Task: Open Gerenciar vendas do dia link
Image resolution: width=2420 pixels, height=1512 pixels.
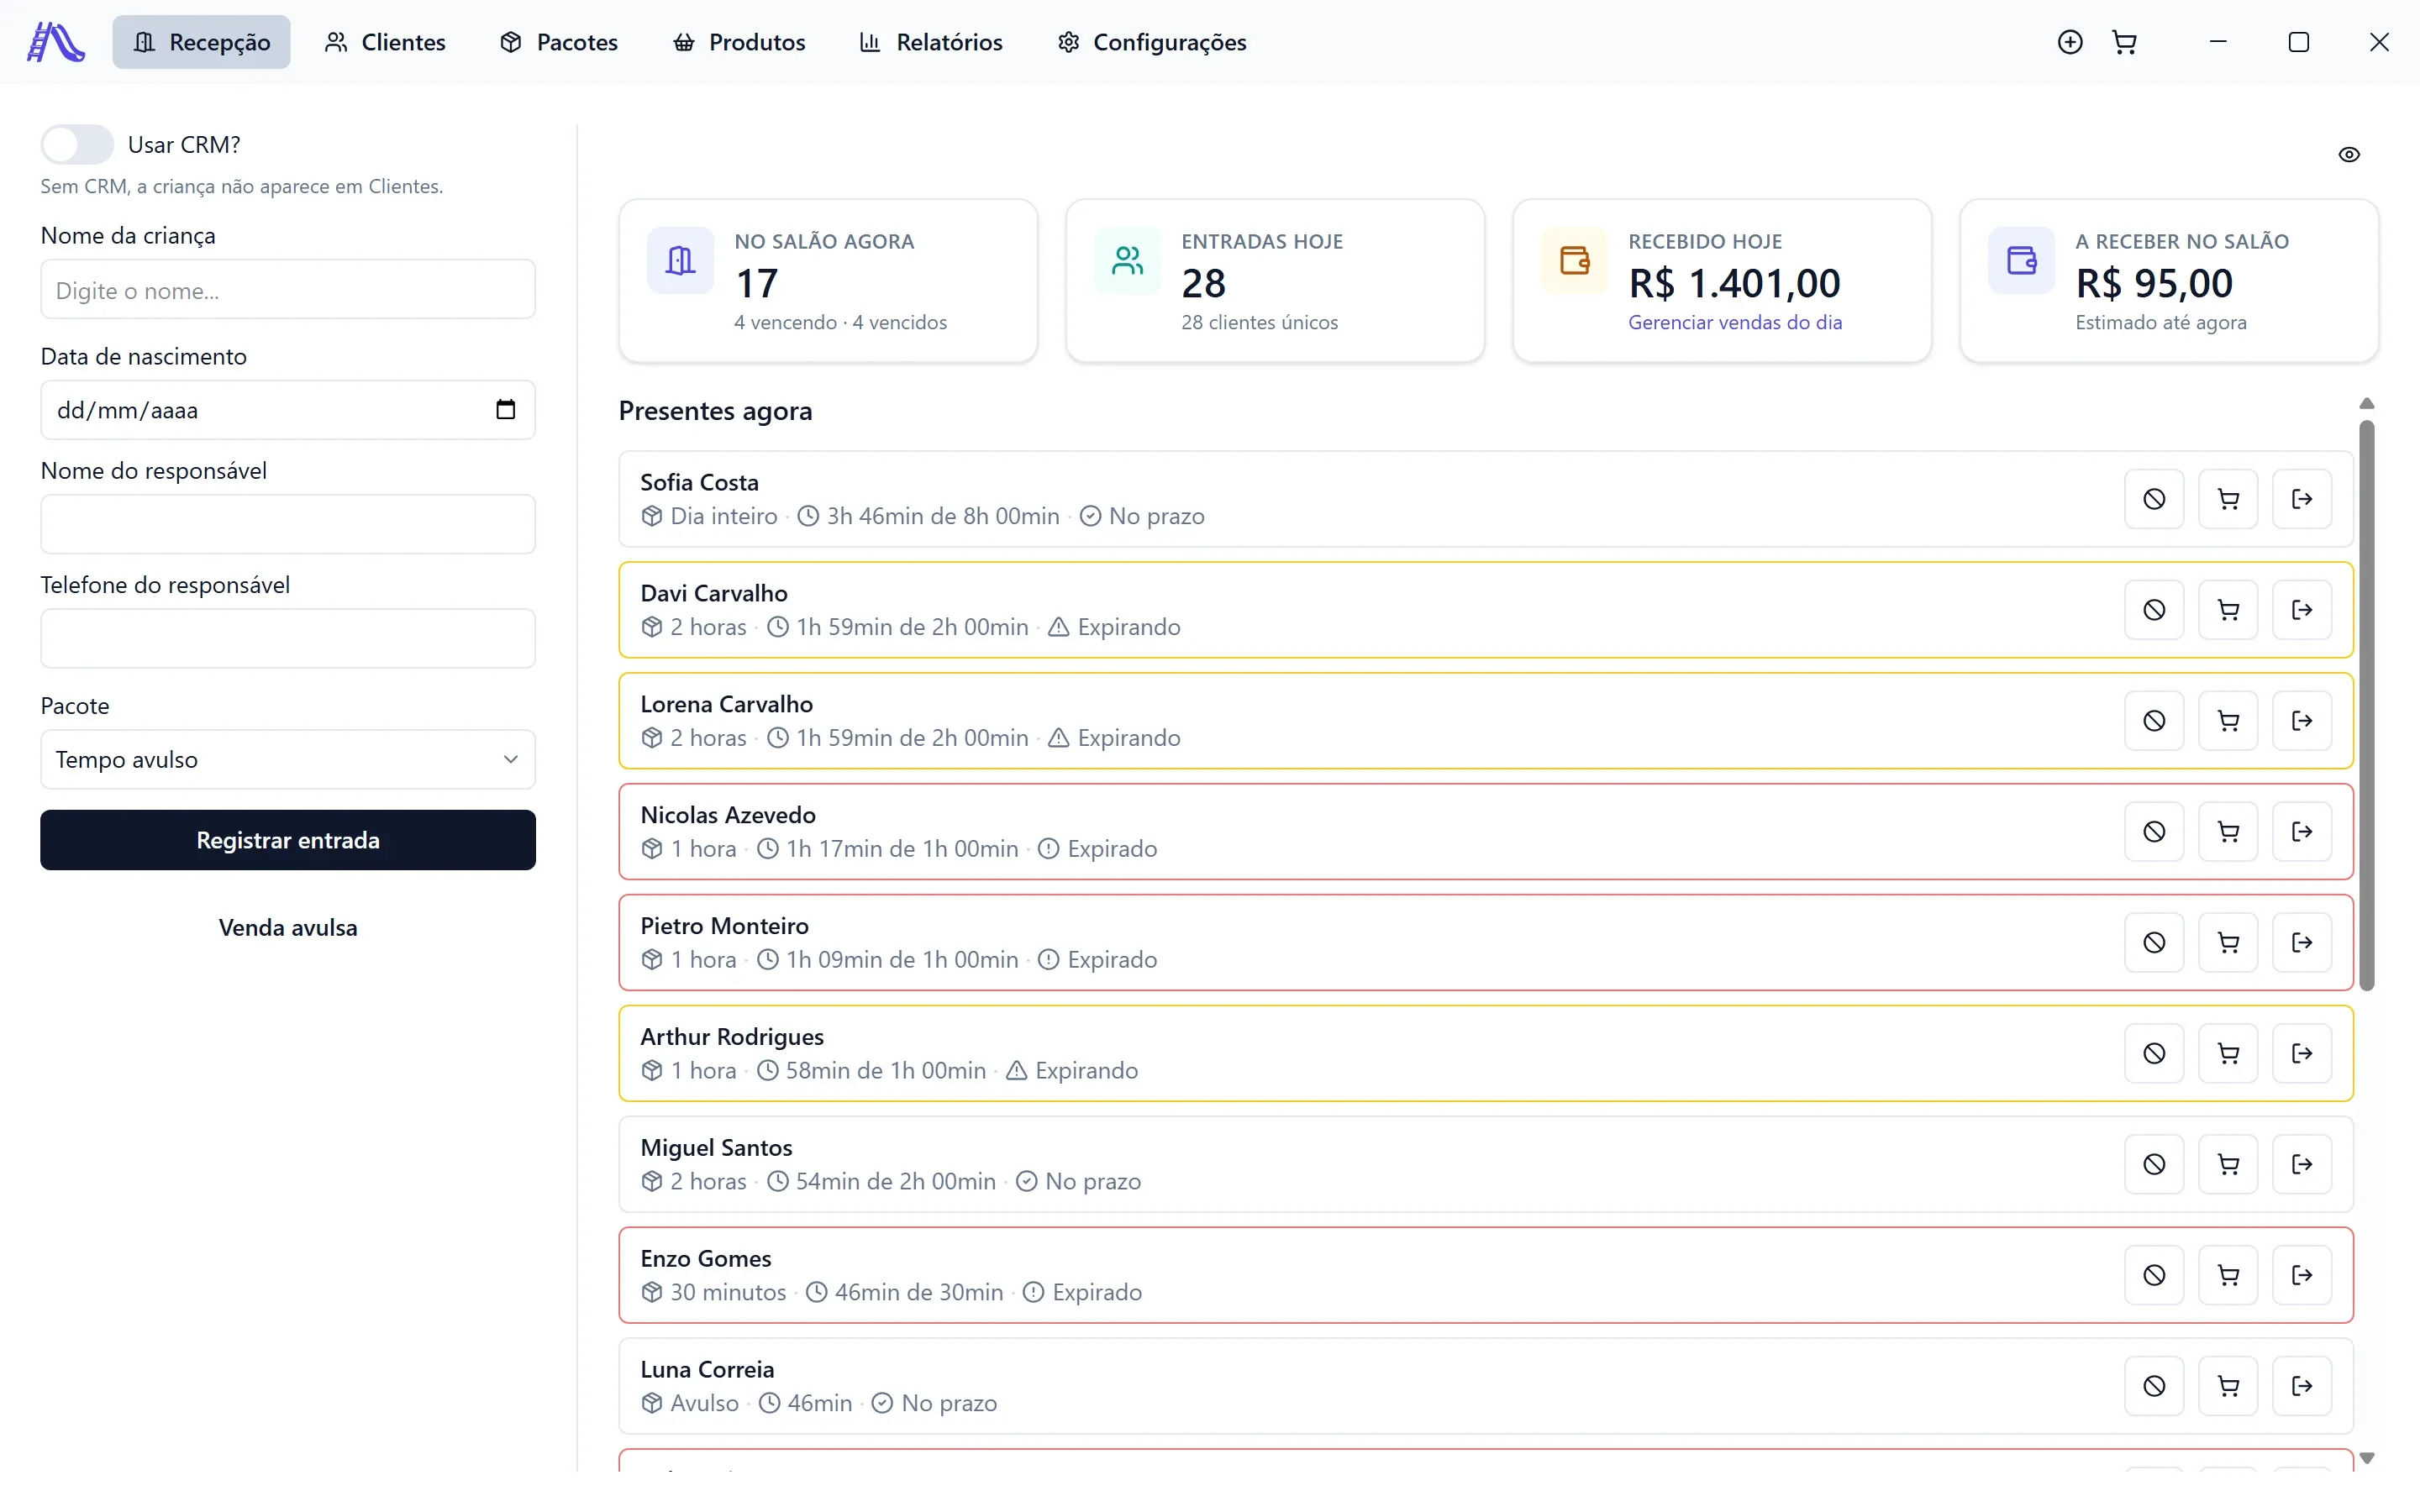Action: pos(1734,323)
